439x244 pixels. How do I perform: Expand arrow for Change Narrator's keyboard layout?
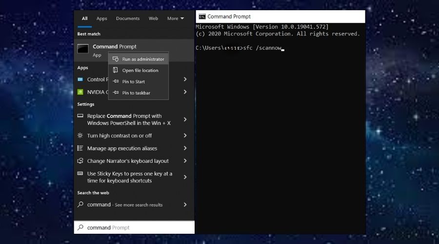point(185,161)
